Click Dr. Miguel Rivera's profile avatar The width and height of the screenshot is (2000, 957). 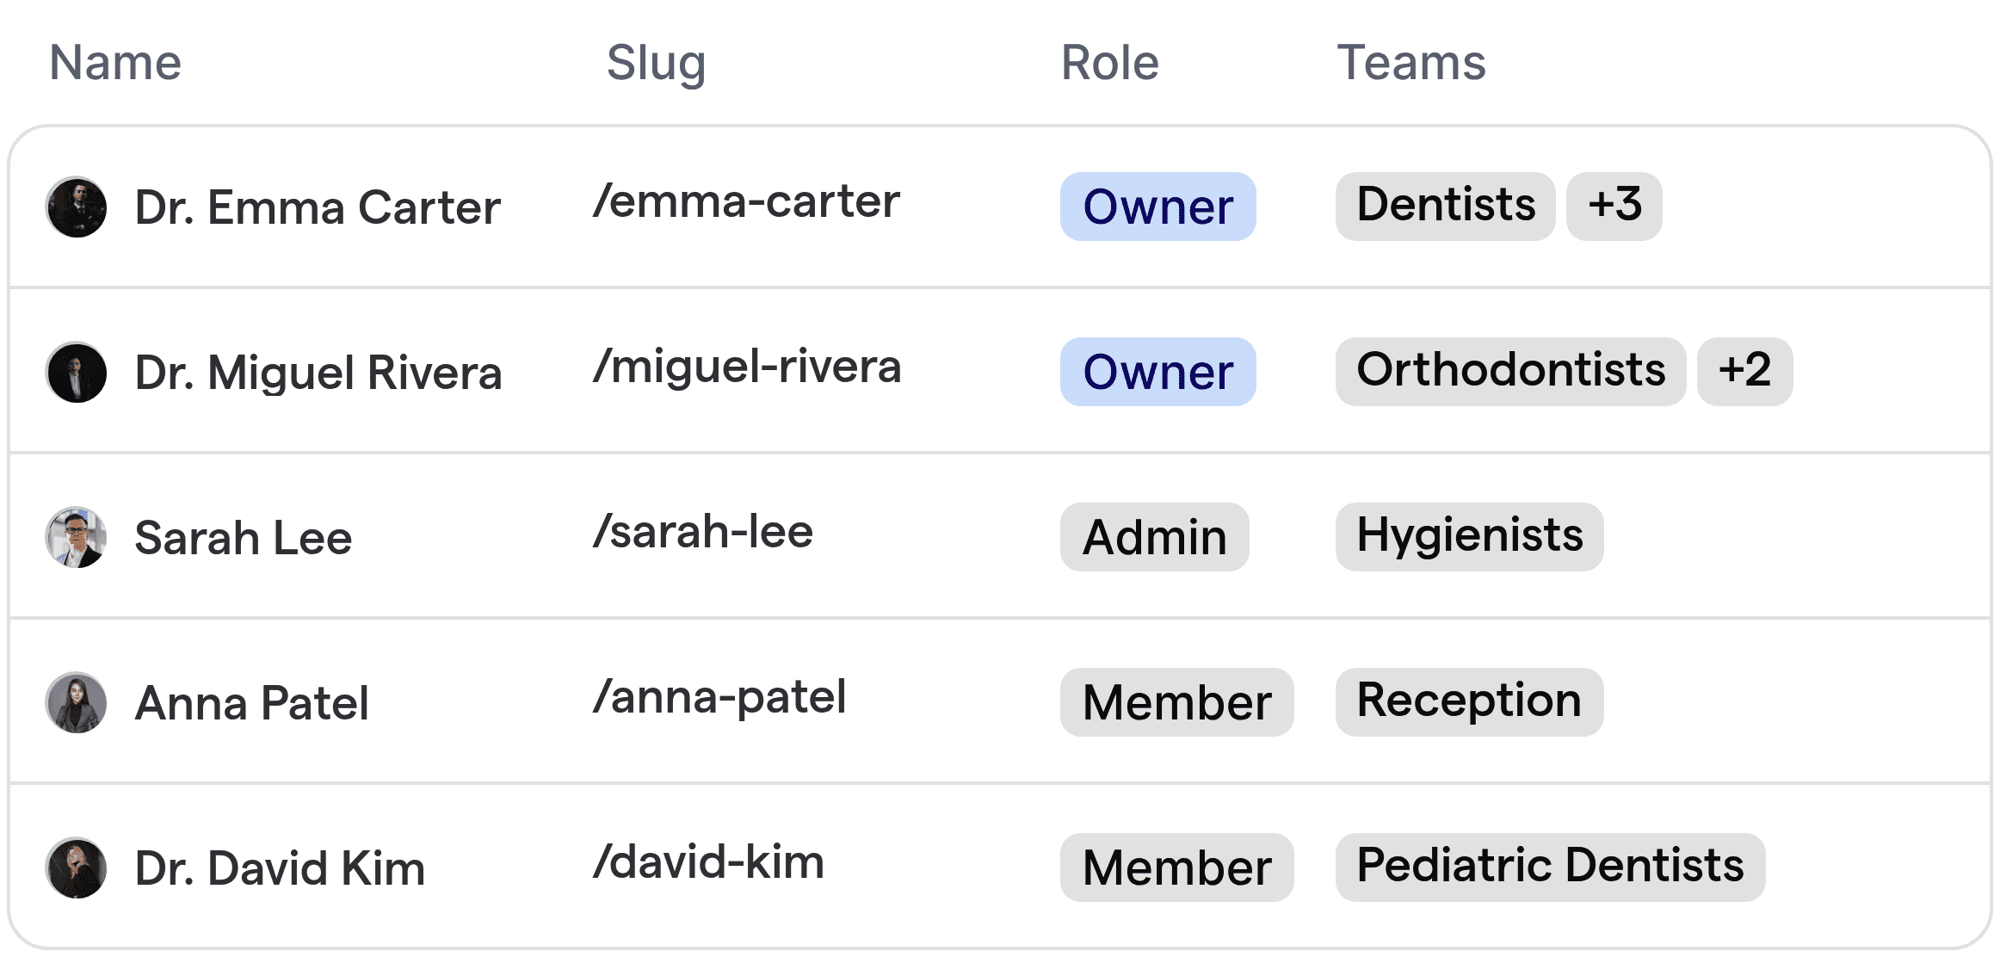(x=76, y=372)
